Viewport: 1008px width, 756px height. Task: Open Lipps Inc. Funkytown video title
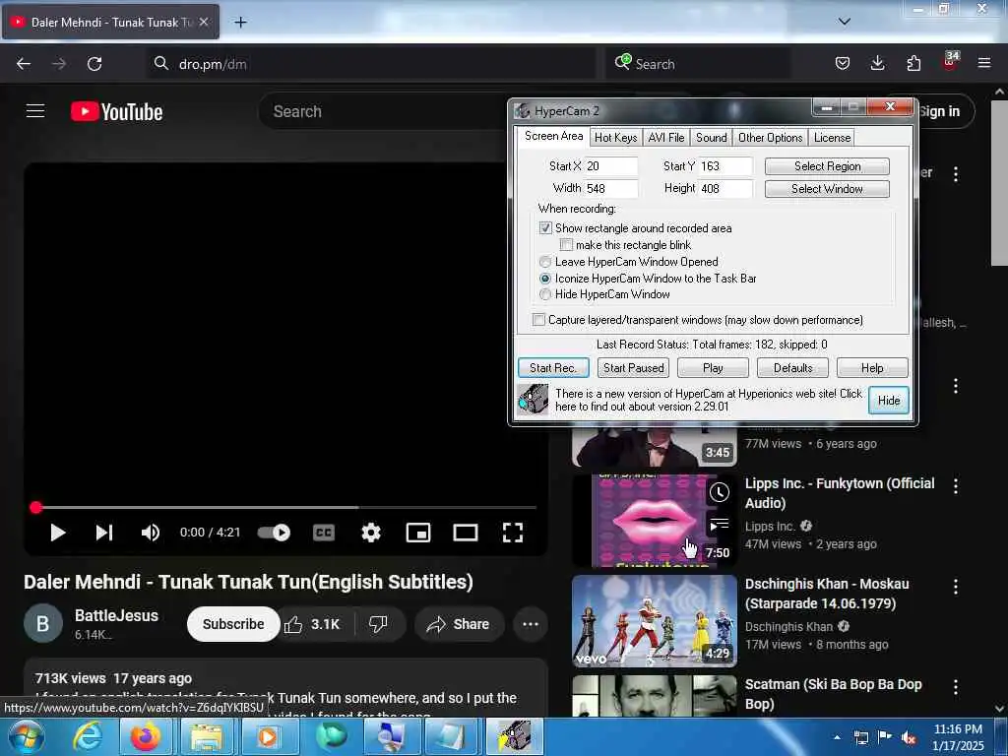point(840,493)
